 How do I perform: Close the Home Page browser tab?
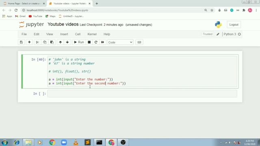click(44, 4)
